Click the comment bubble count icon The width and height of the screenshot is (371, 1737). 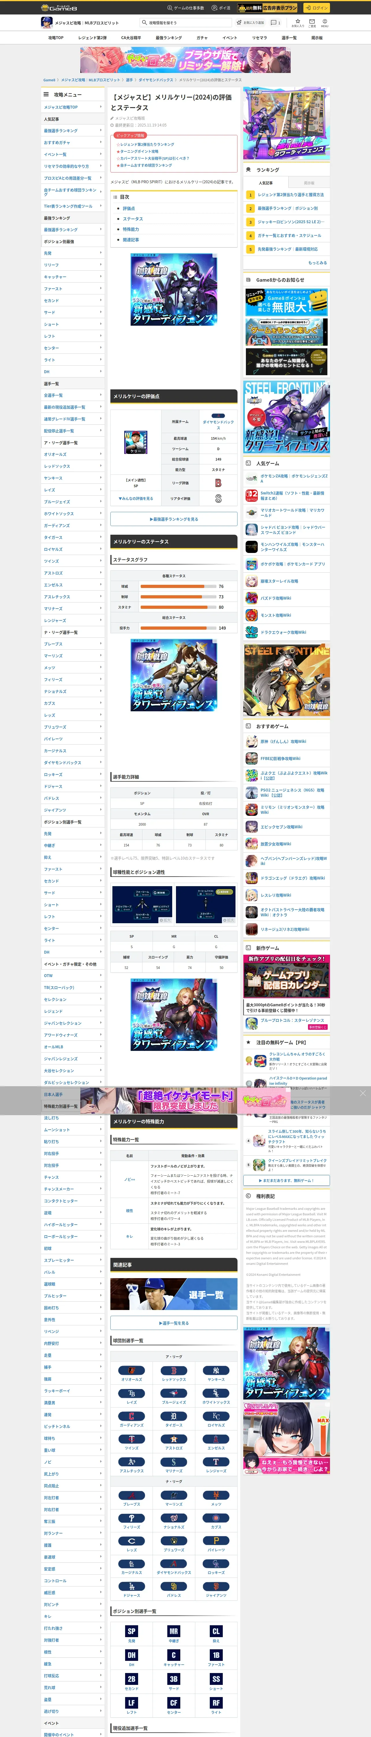pyautogui.click(x=275, y=22)
